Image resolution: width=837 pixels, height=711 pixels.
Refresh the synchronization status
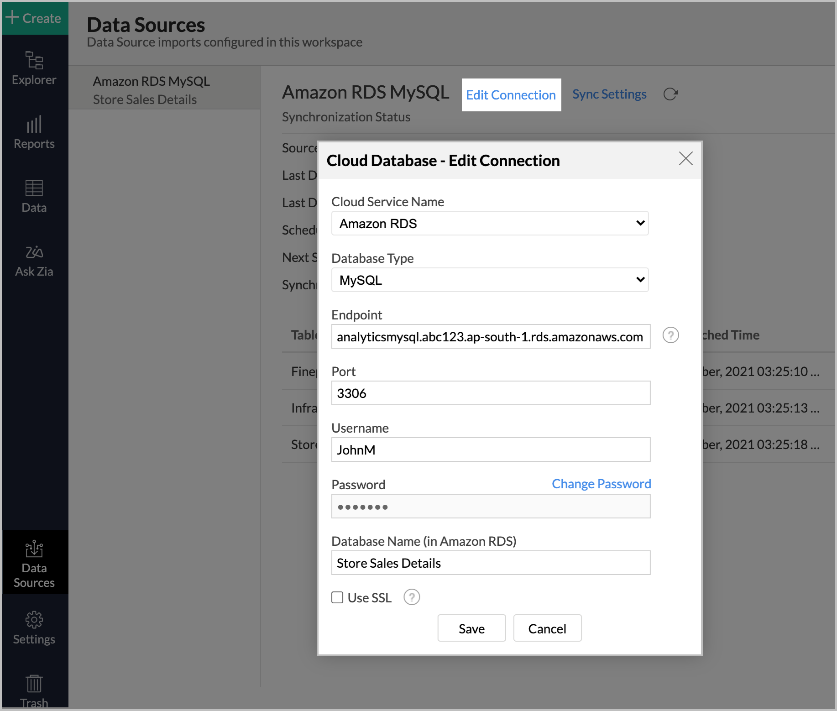[670, 94]
